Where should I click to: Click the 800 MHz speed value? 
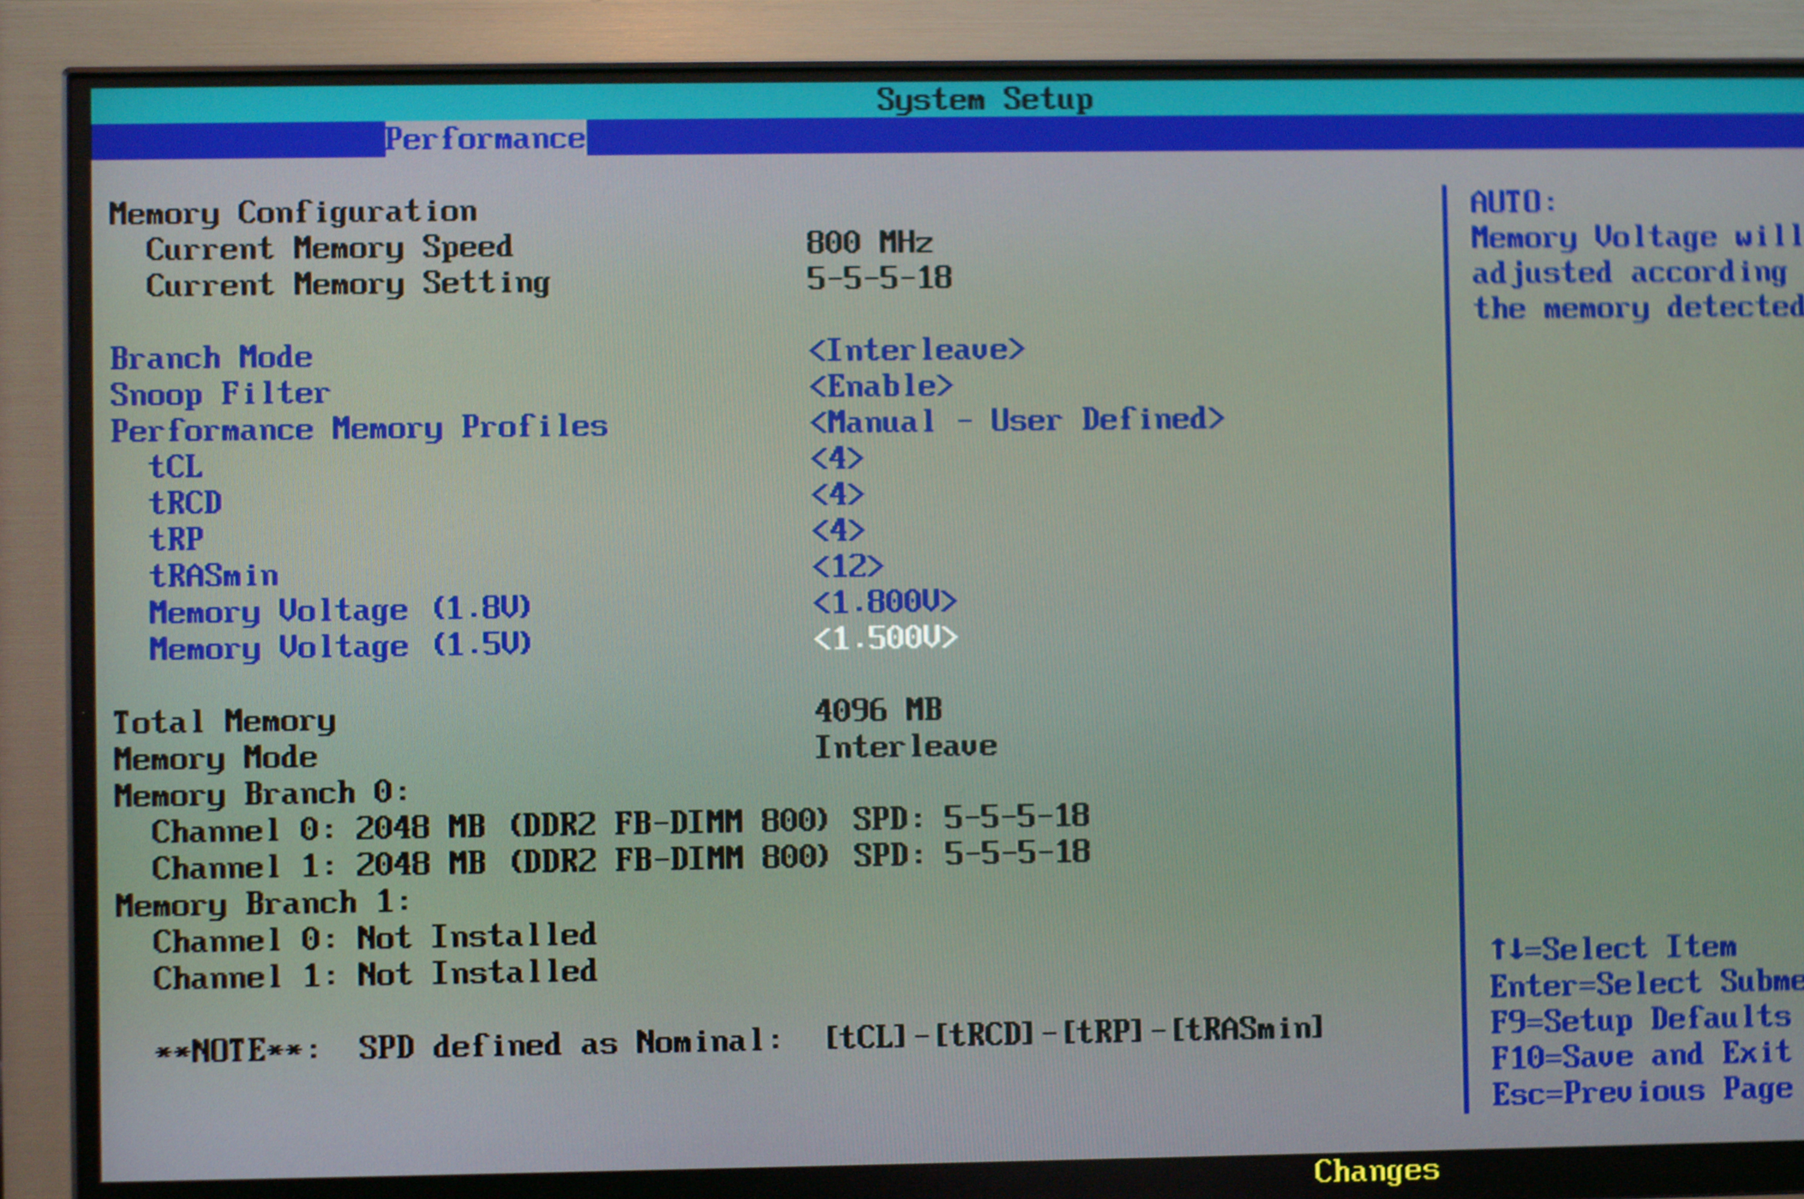(870, 242)
